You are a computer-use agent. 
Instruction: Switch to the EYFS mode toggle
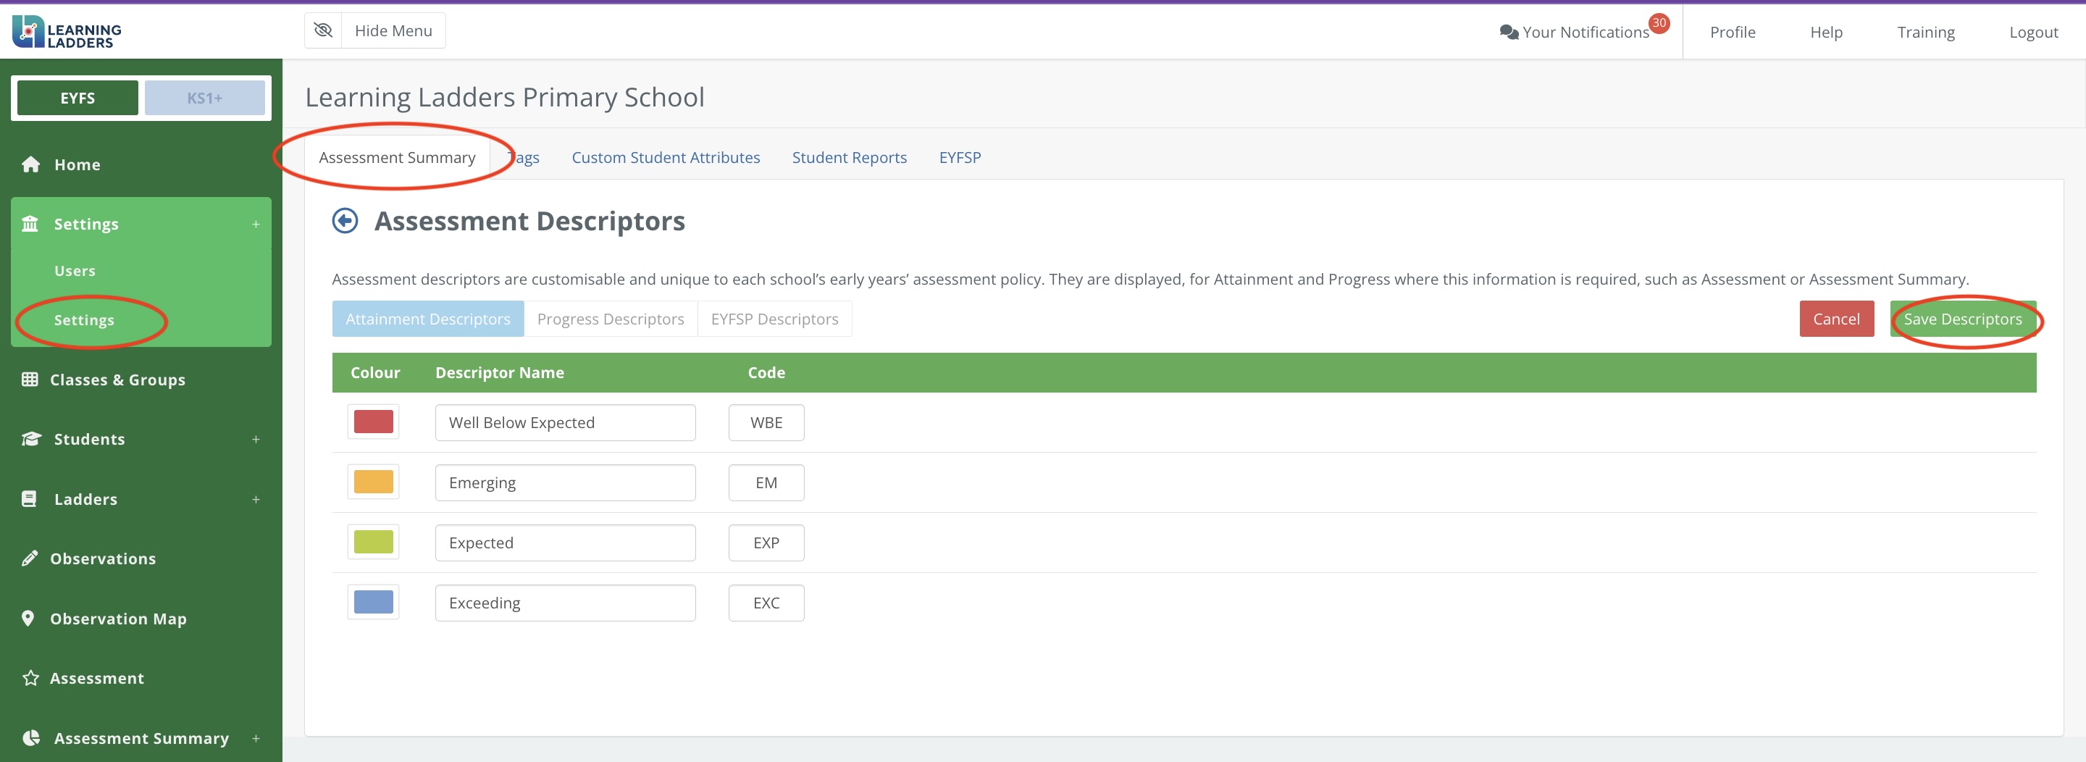(x=78, y=98)
